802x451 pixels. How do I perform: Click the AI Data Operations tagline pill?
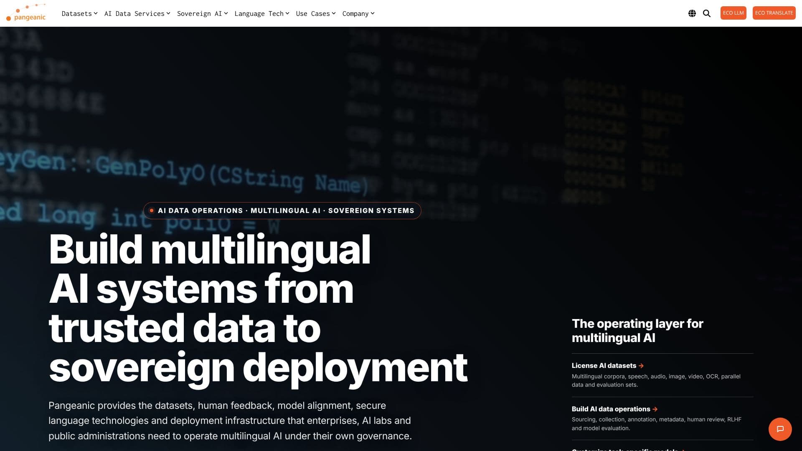[x=282, y=210]
